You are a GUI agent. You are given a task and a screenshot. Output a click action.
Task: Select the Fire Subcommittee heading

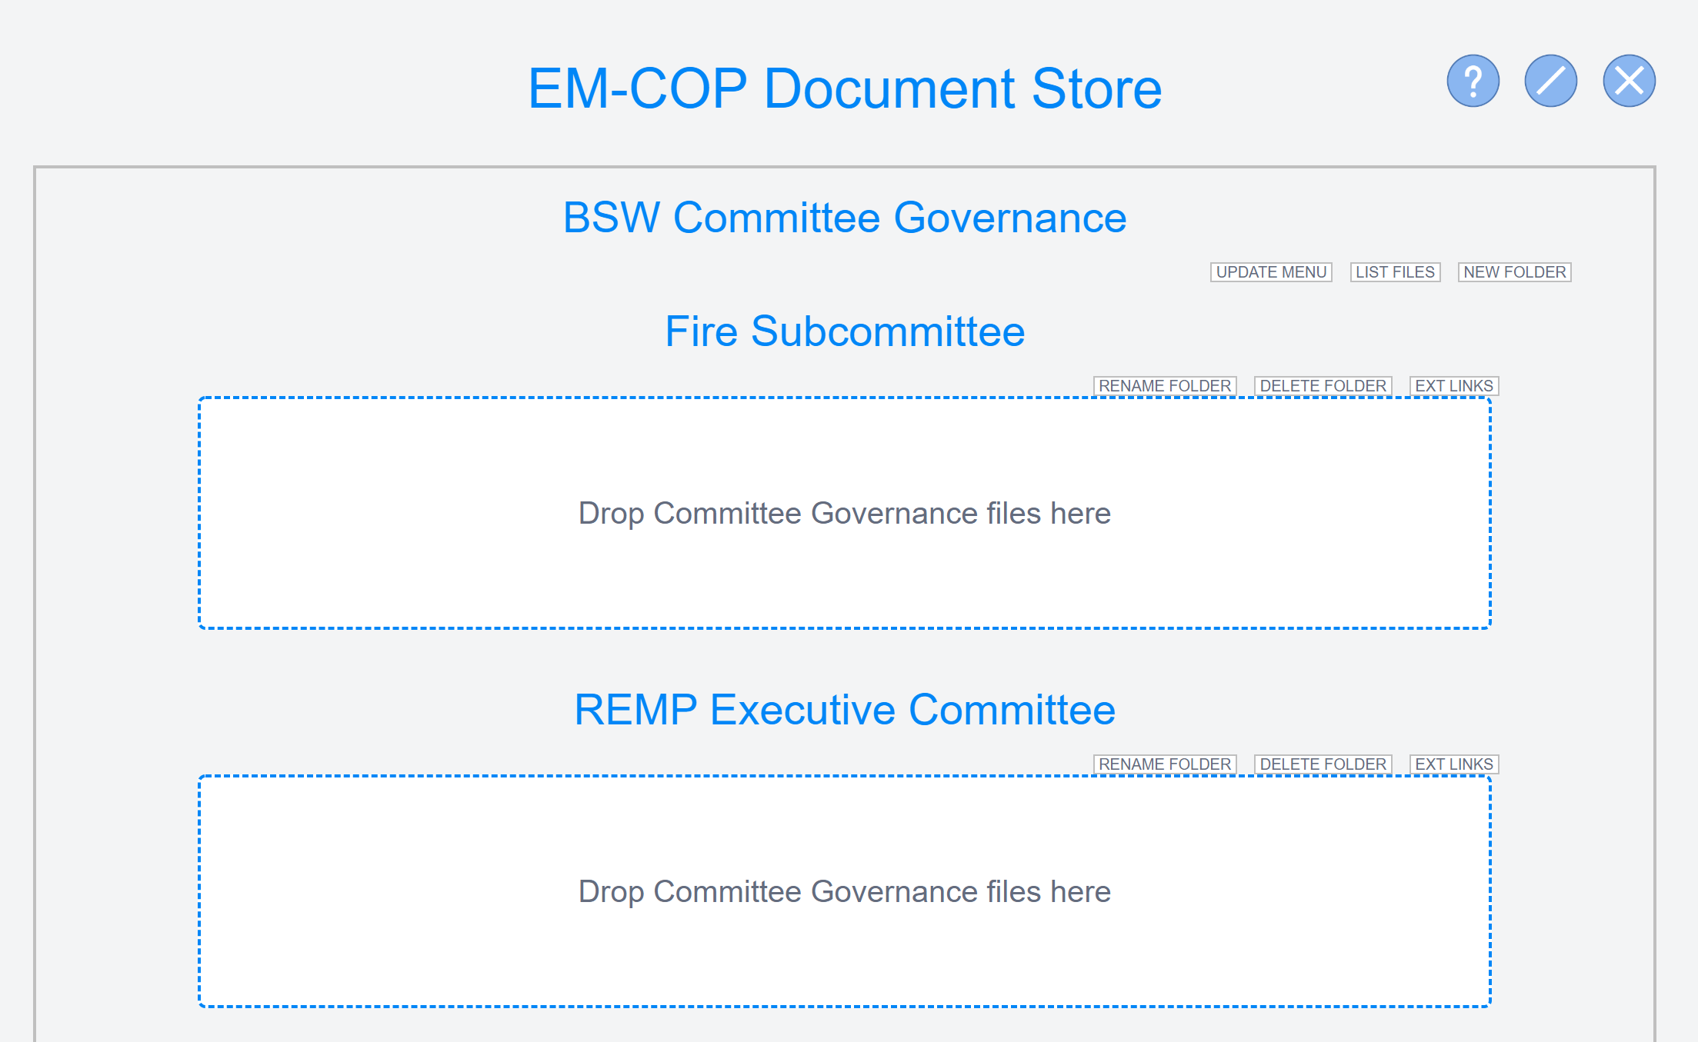pos(845,331)
